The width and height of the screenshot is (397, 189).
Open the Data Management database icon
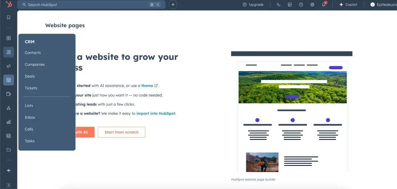click(x=9, y=136)
